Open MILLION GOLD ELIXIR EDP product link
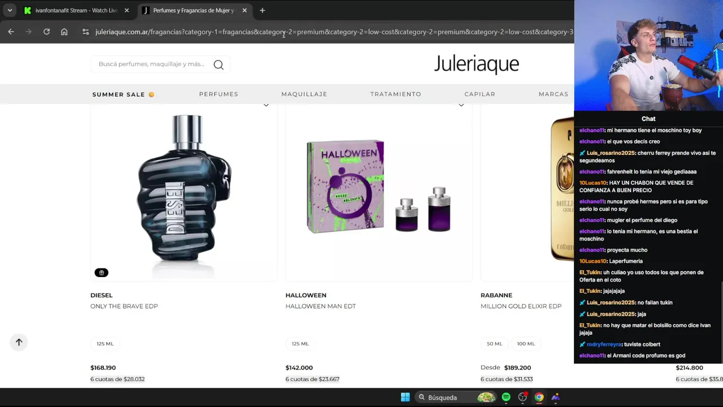The image size is (723, 407). [x=521, y=306]
